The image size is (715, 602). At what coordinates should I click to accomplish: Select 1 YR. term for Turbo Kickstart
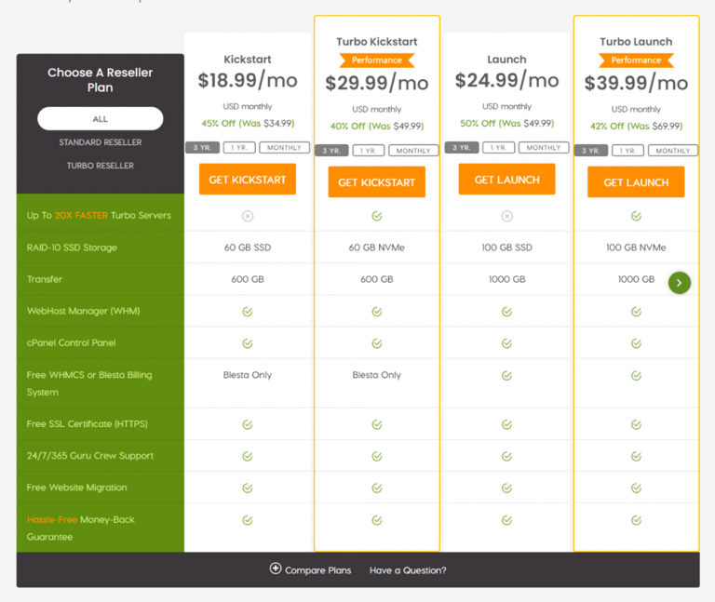369,151
